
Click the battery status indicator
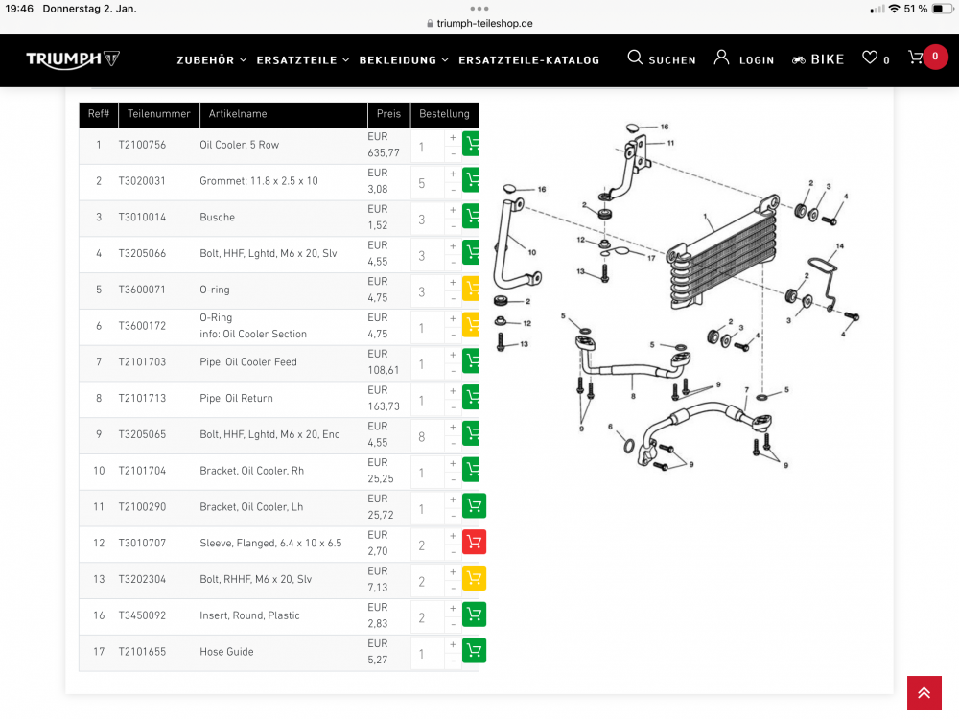(x=943, y=9)
